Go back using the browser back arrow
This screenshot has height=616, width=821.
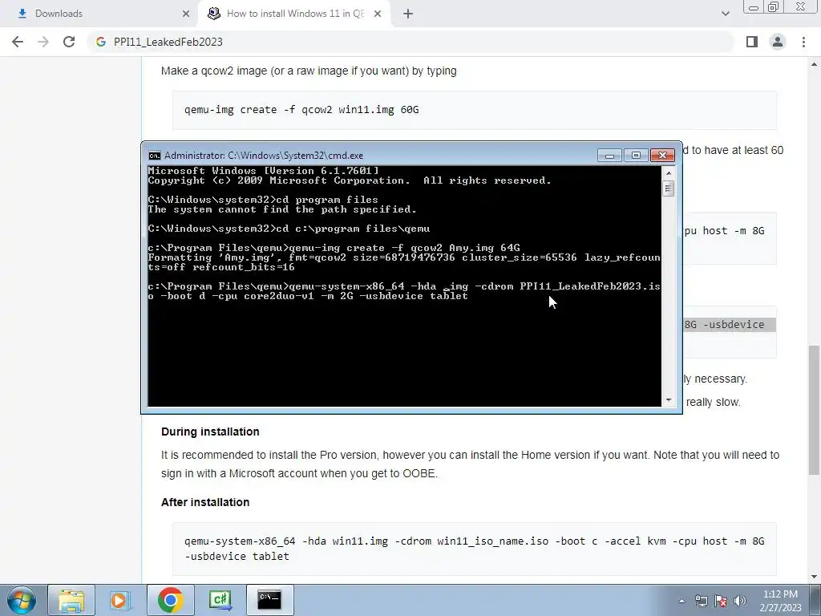pos(18,42)
